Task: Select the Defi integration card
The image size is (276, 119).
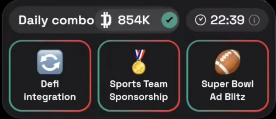Action: click(50, 76)
